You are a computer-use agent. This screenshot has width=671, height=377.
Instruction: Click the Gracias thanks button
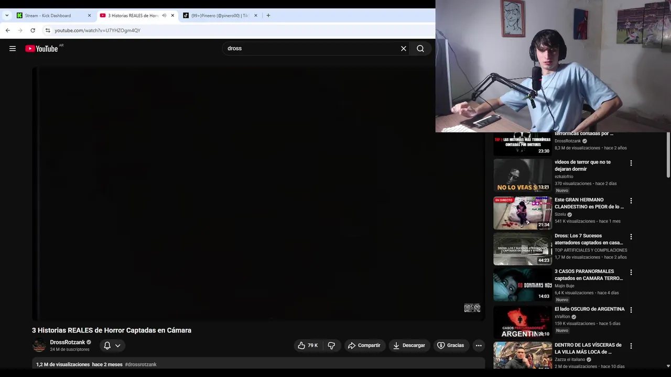[x=450, y=346]
